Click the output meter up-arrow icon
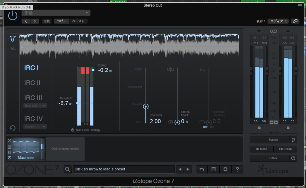The width and height of the screenshot is (306, 188). pyautogui.click(x=288, y=31)
